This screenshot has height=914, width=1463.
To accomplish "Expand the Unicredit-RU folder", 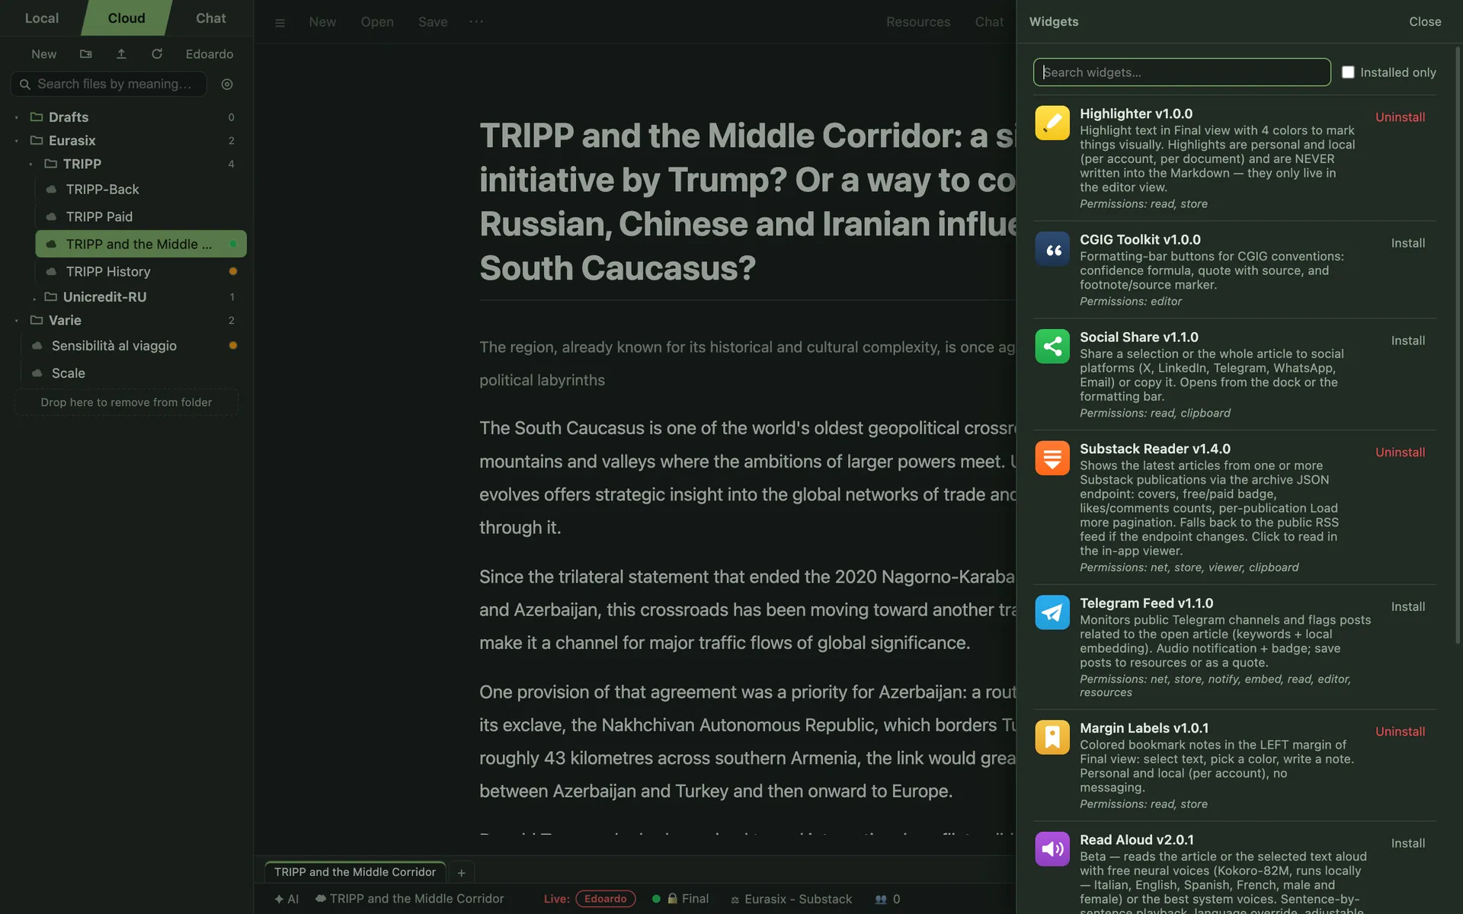I will tap(34, 297).
